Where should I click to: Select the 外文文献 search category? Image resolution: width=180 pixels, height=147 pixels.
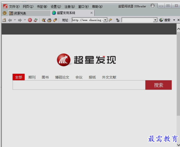pyautogui.click(x=109, y=77)
